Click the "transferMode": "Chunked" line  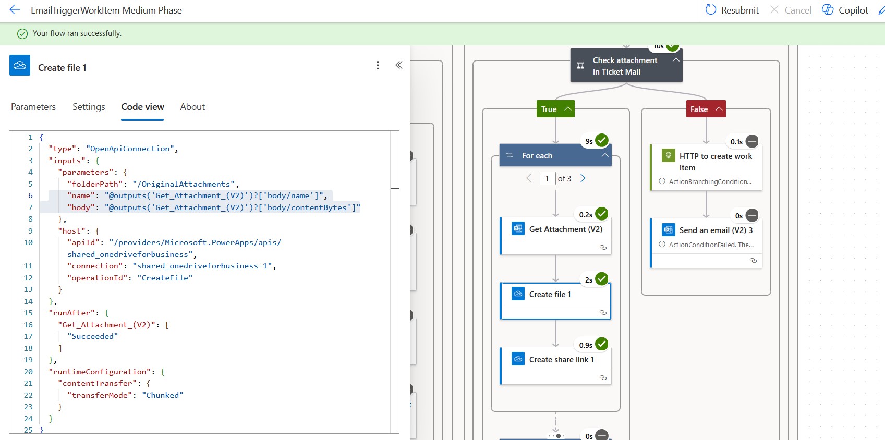click(125, 395)
